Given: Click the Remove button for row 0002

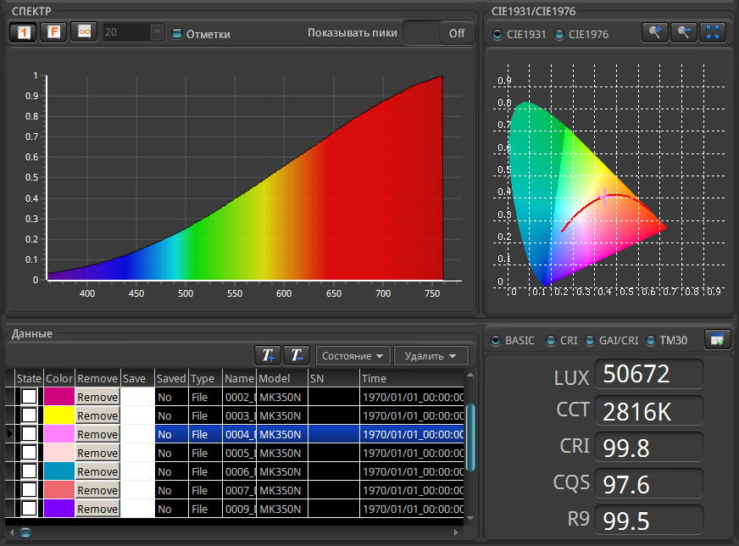Looking at the screenshot, I should [x=97, y=397].
